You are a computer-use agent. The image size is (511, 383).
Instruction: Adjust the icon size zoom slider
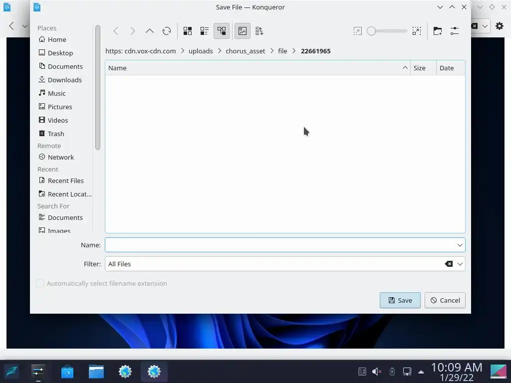pos(387,31)
